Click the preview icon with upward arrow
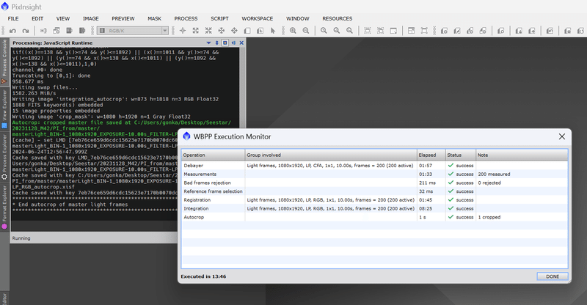The image size is (587, 305). click(x=531, y=31)
